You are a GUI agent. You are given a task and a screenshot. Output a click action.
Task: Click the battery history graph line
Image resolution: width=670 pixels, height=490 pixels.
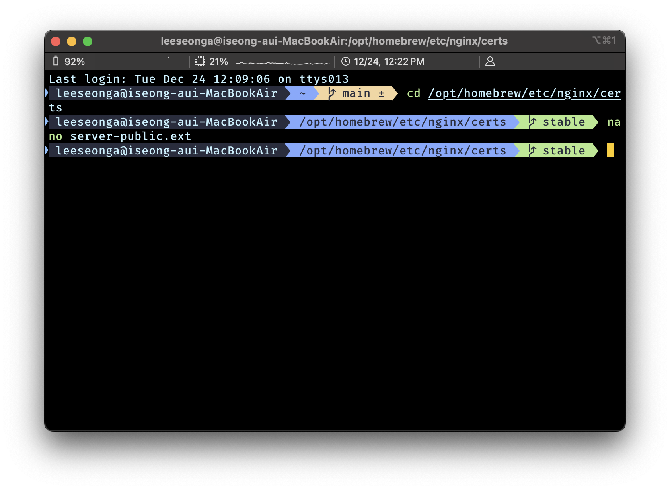[130, 62]
